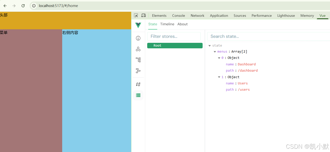Collapse the 1: Object arrow
Image resolution: width=330 pixels, height=152 pixels.
(219, 77)
